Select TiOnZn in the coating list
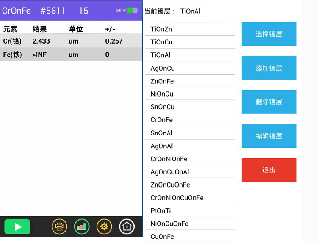 [189, 29]
